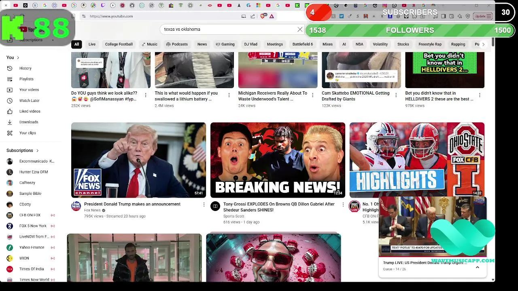This screenshot has height=291, width=518.
Task: Open the Ohio State HIGHLIGHTS thumbnail
Action: click(417, 159)
